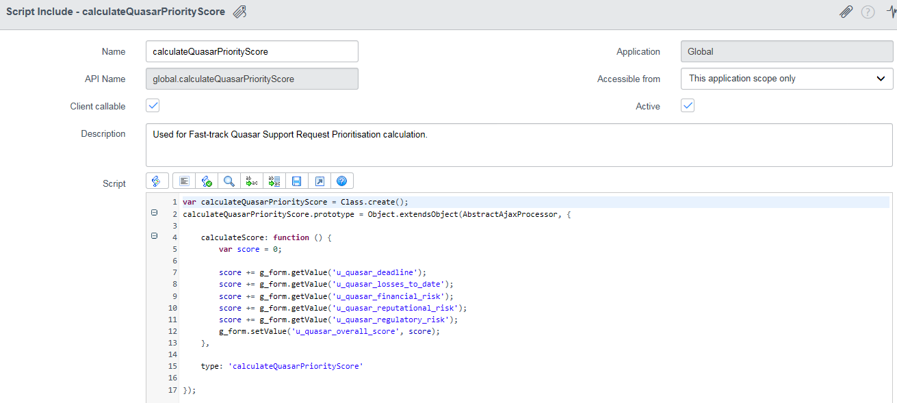Click the 'Application' field label
The image size is (897, 403).
pyautogui.click(x=638, y=51)
